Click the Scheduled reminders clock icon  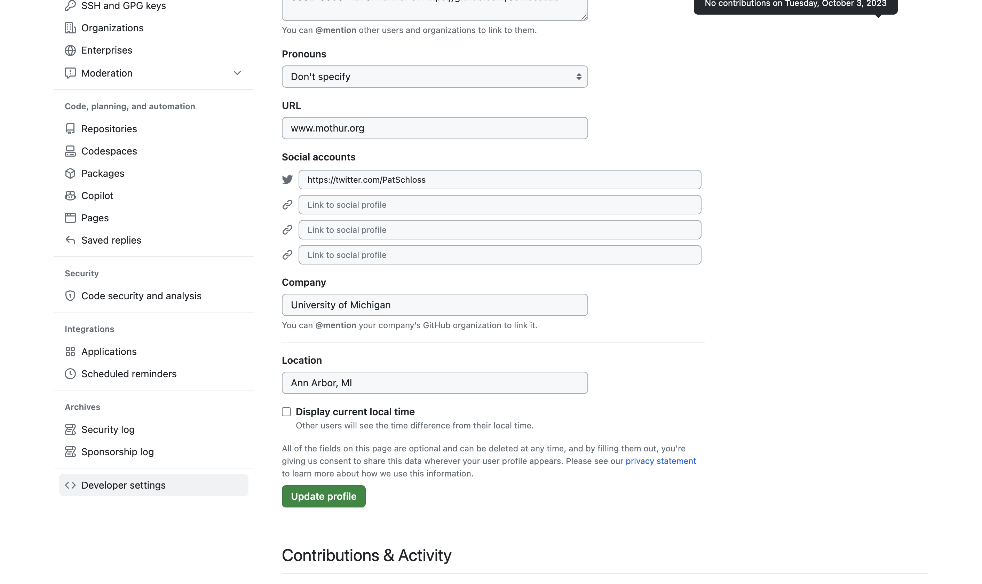pyautogui.click(x=70, y=374)
